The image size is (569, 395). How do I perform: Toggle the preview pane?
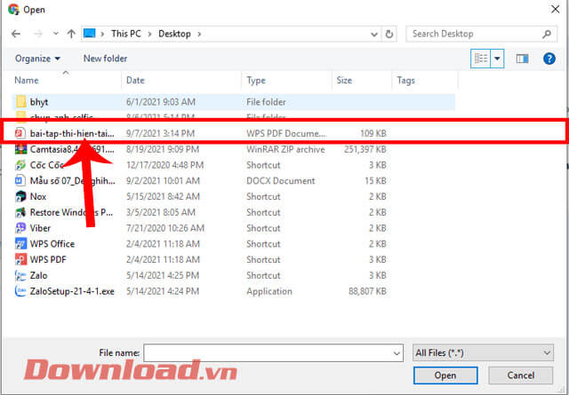522,59
